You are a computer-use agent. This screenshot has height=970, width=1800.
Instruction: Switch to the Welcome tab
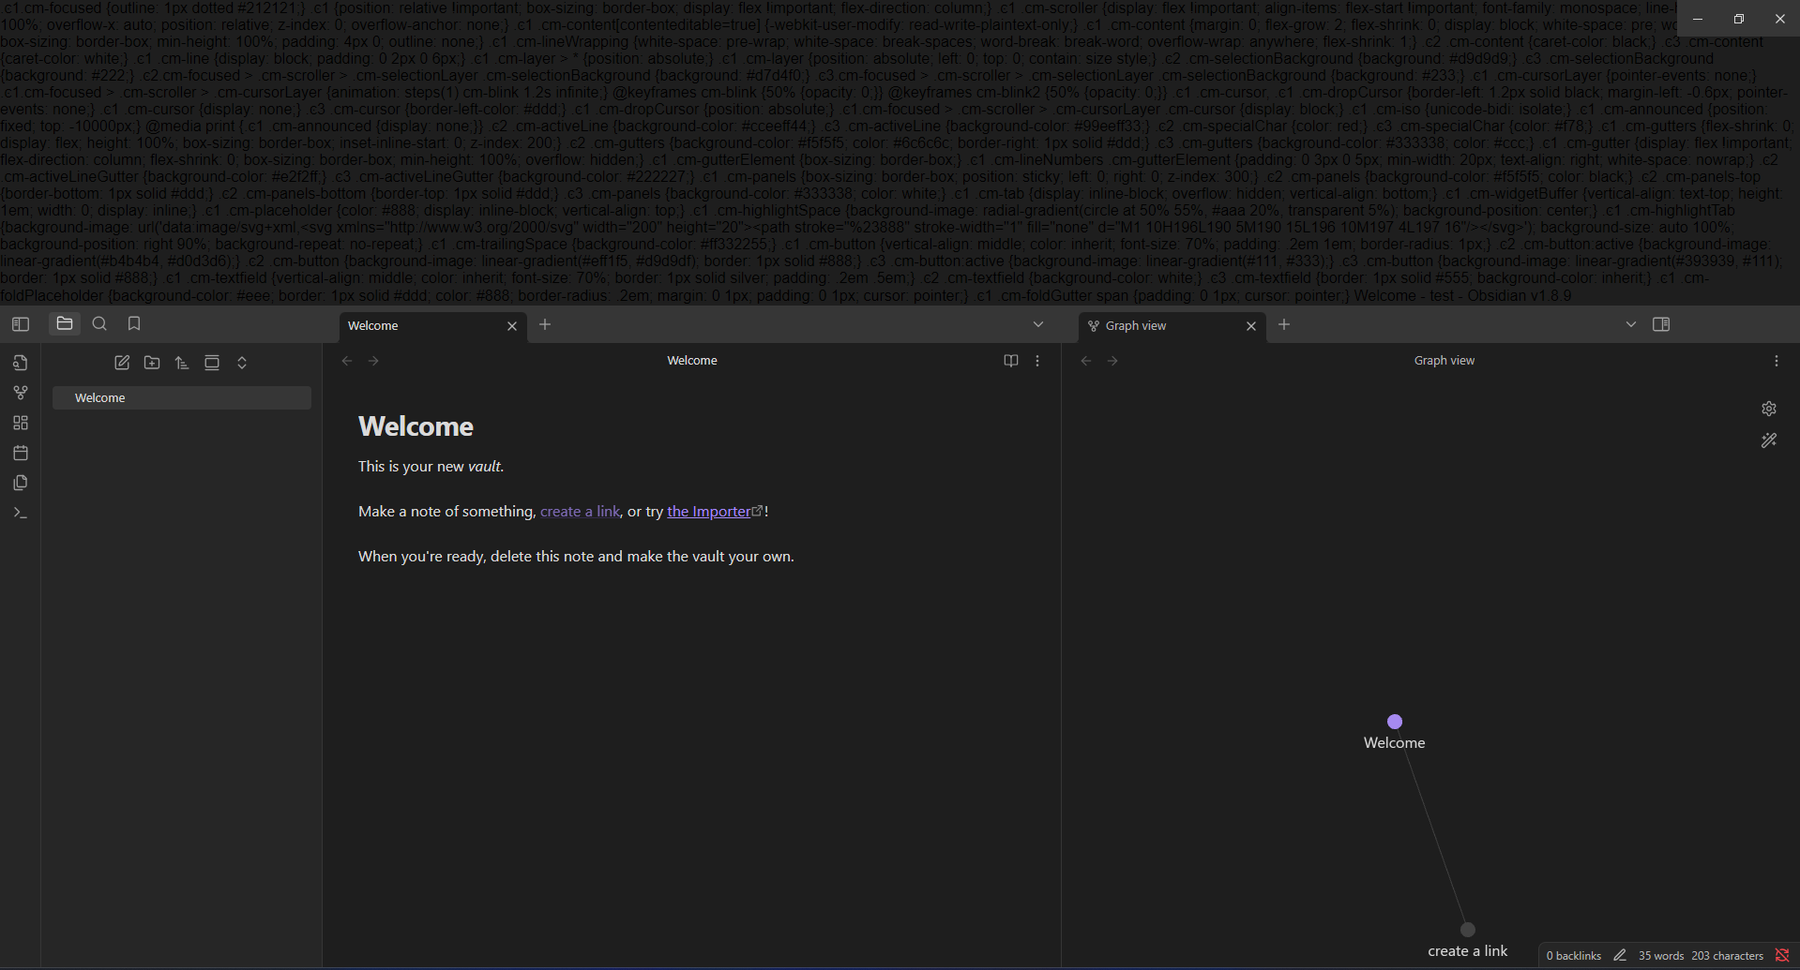(422, 326)
